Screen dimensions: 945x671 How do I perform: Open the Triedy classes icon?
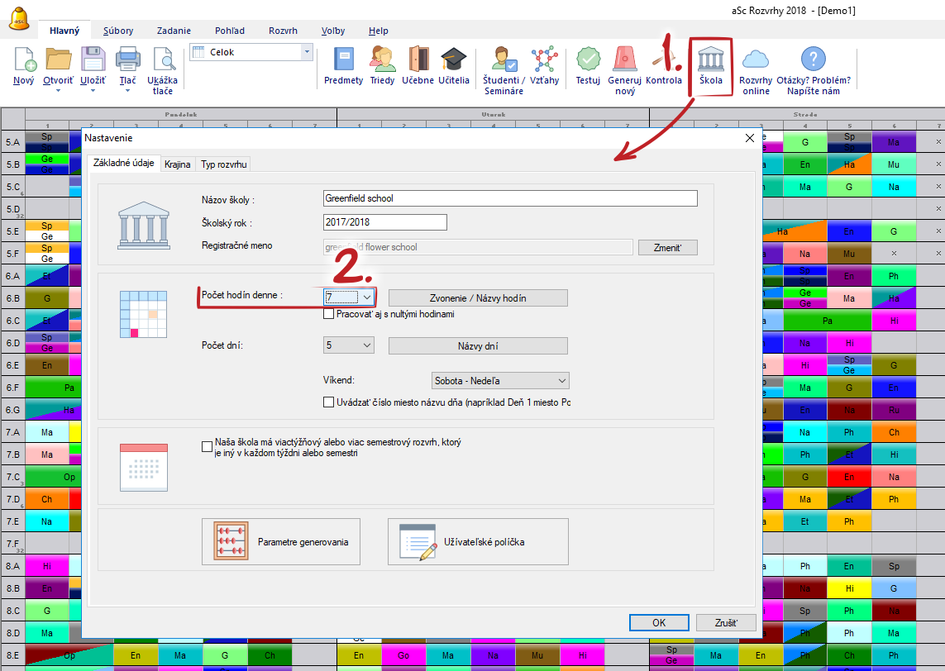point(382,60)
